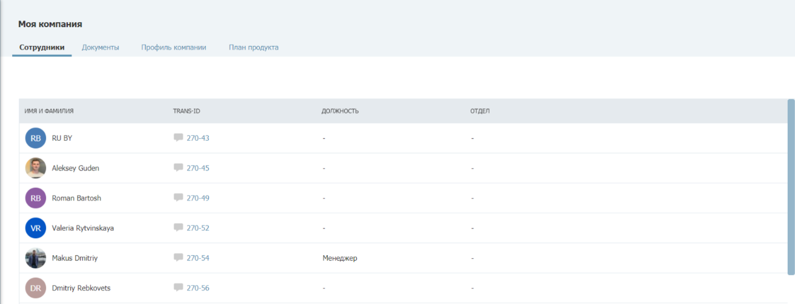The width and height of the screenshot is (795, 304).
Task: Open chat icon next to 270-45
Action: click(x=178, y=167)
